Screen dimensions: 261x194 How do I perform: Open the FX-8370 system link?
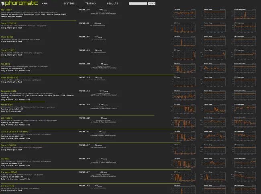click(x=5, y=64)
